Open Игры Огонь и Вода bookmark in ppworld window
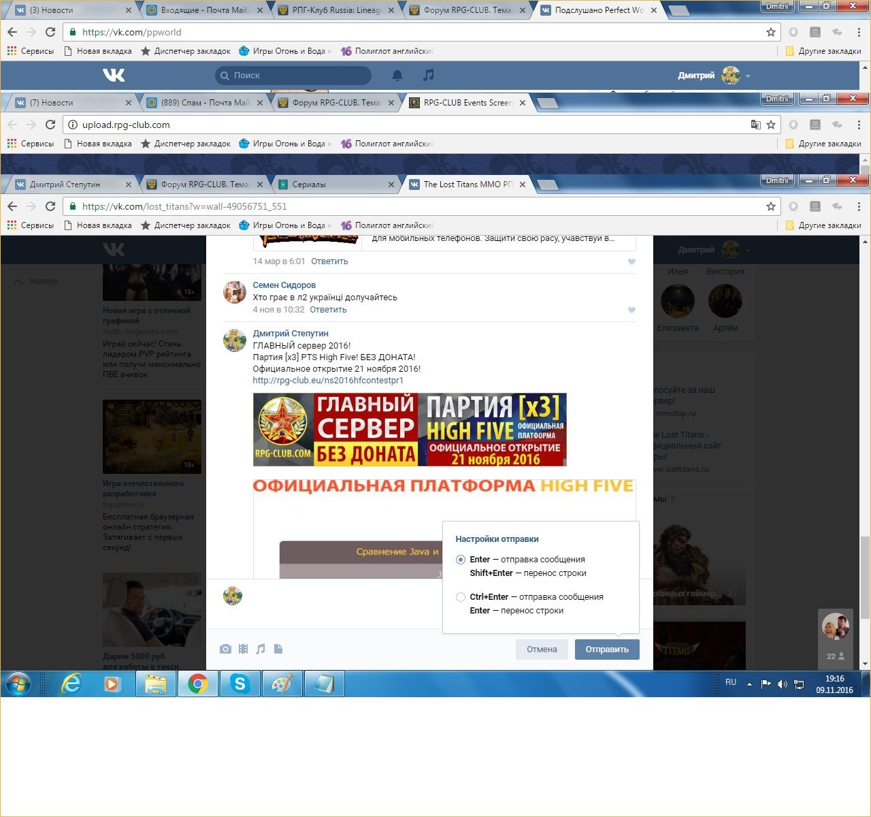871x817 pixels. [284, 51]
